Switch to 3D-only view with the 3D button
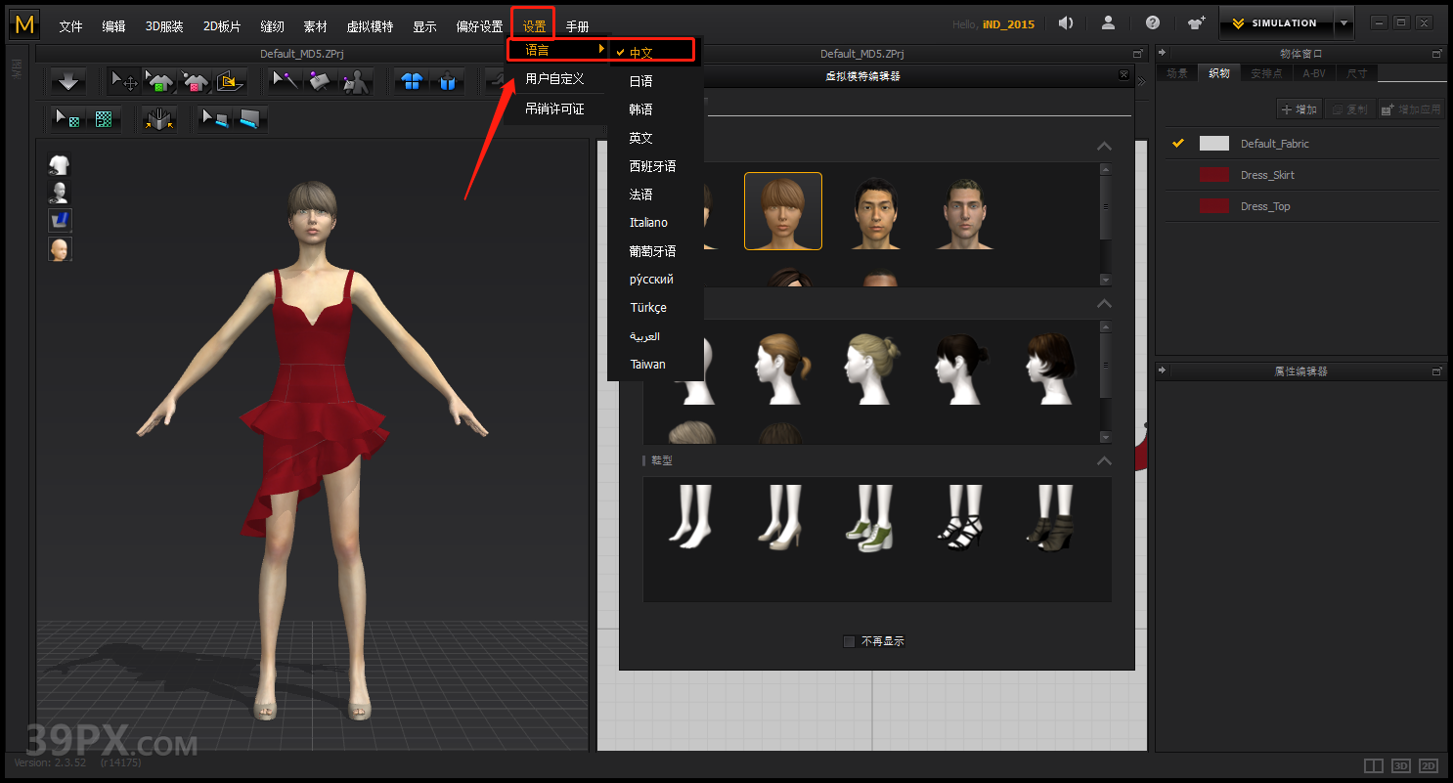The width and height of the screenshot is (1453, 783). pos(1401,765)
